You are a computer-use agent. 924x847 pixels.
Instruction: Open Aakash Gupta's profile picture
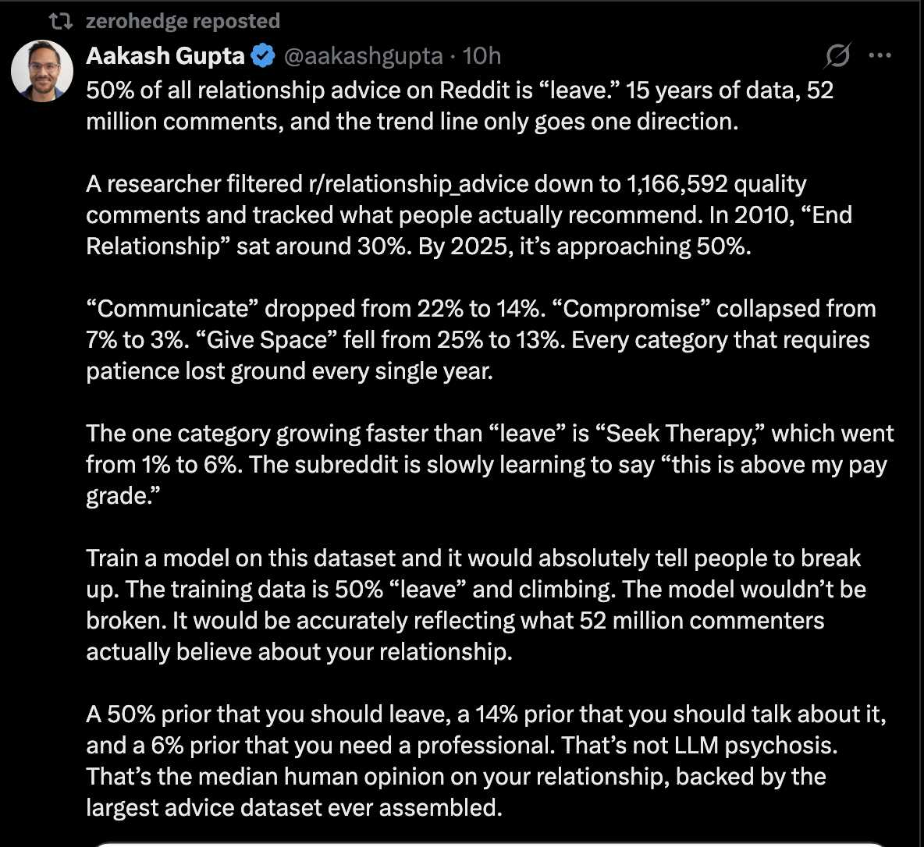click(x=42, y=71)
